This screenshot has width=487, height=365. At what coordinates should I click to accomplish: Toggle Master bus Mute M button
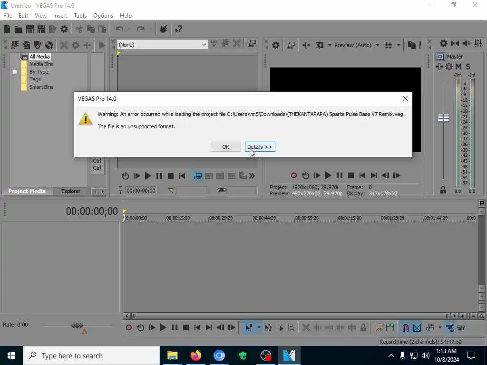458,67
